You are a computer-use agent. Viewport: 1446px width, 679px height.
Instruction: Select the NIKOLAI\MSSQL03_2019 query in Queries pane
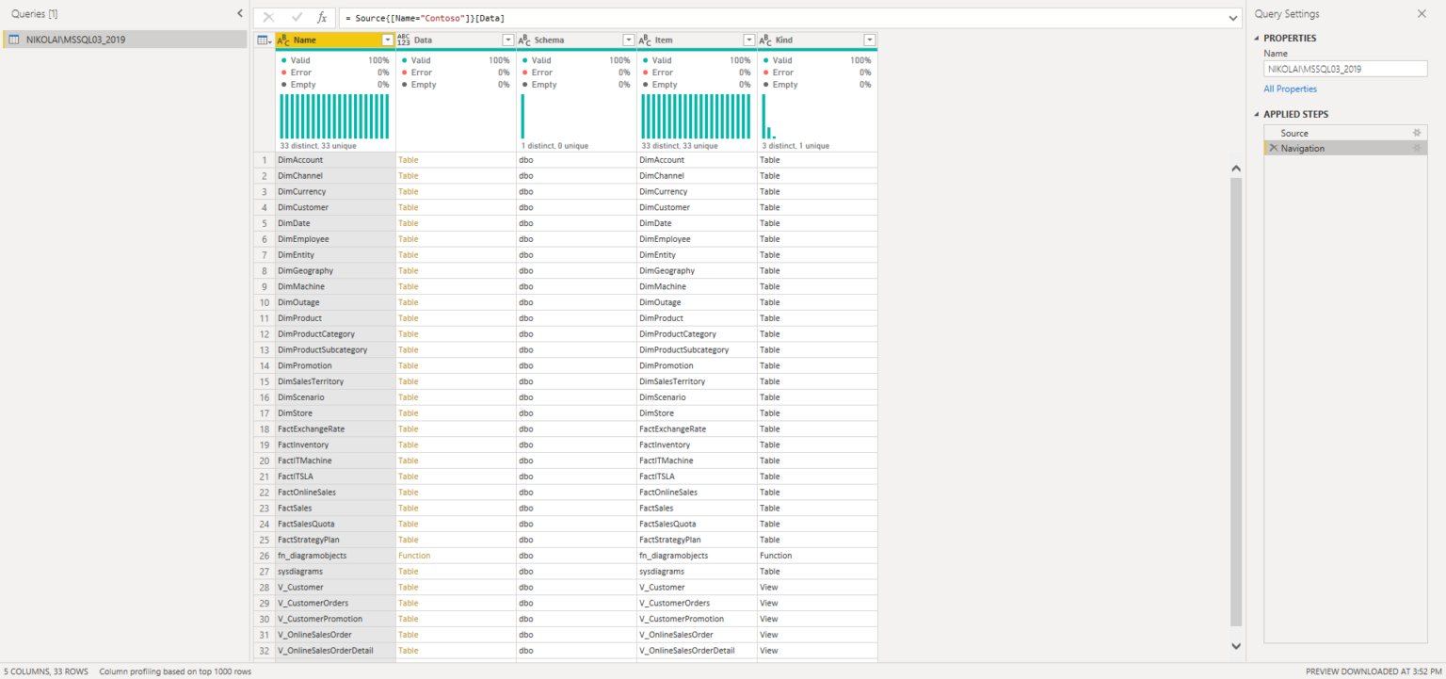(x=125, y=40)
